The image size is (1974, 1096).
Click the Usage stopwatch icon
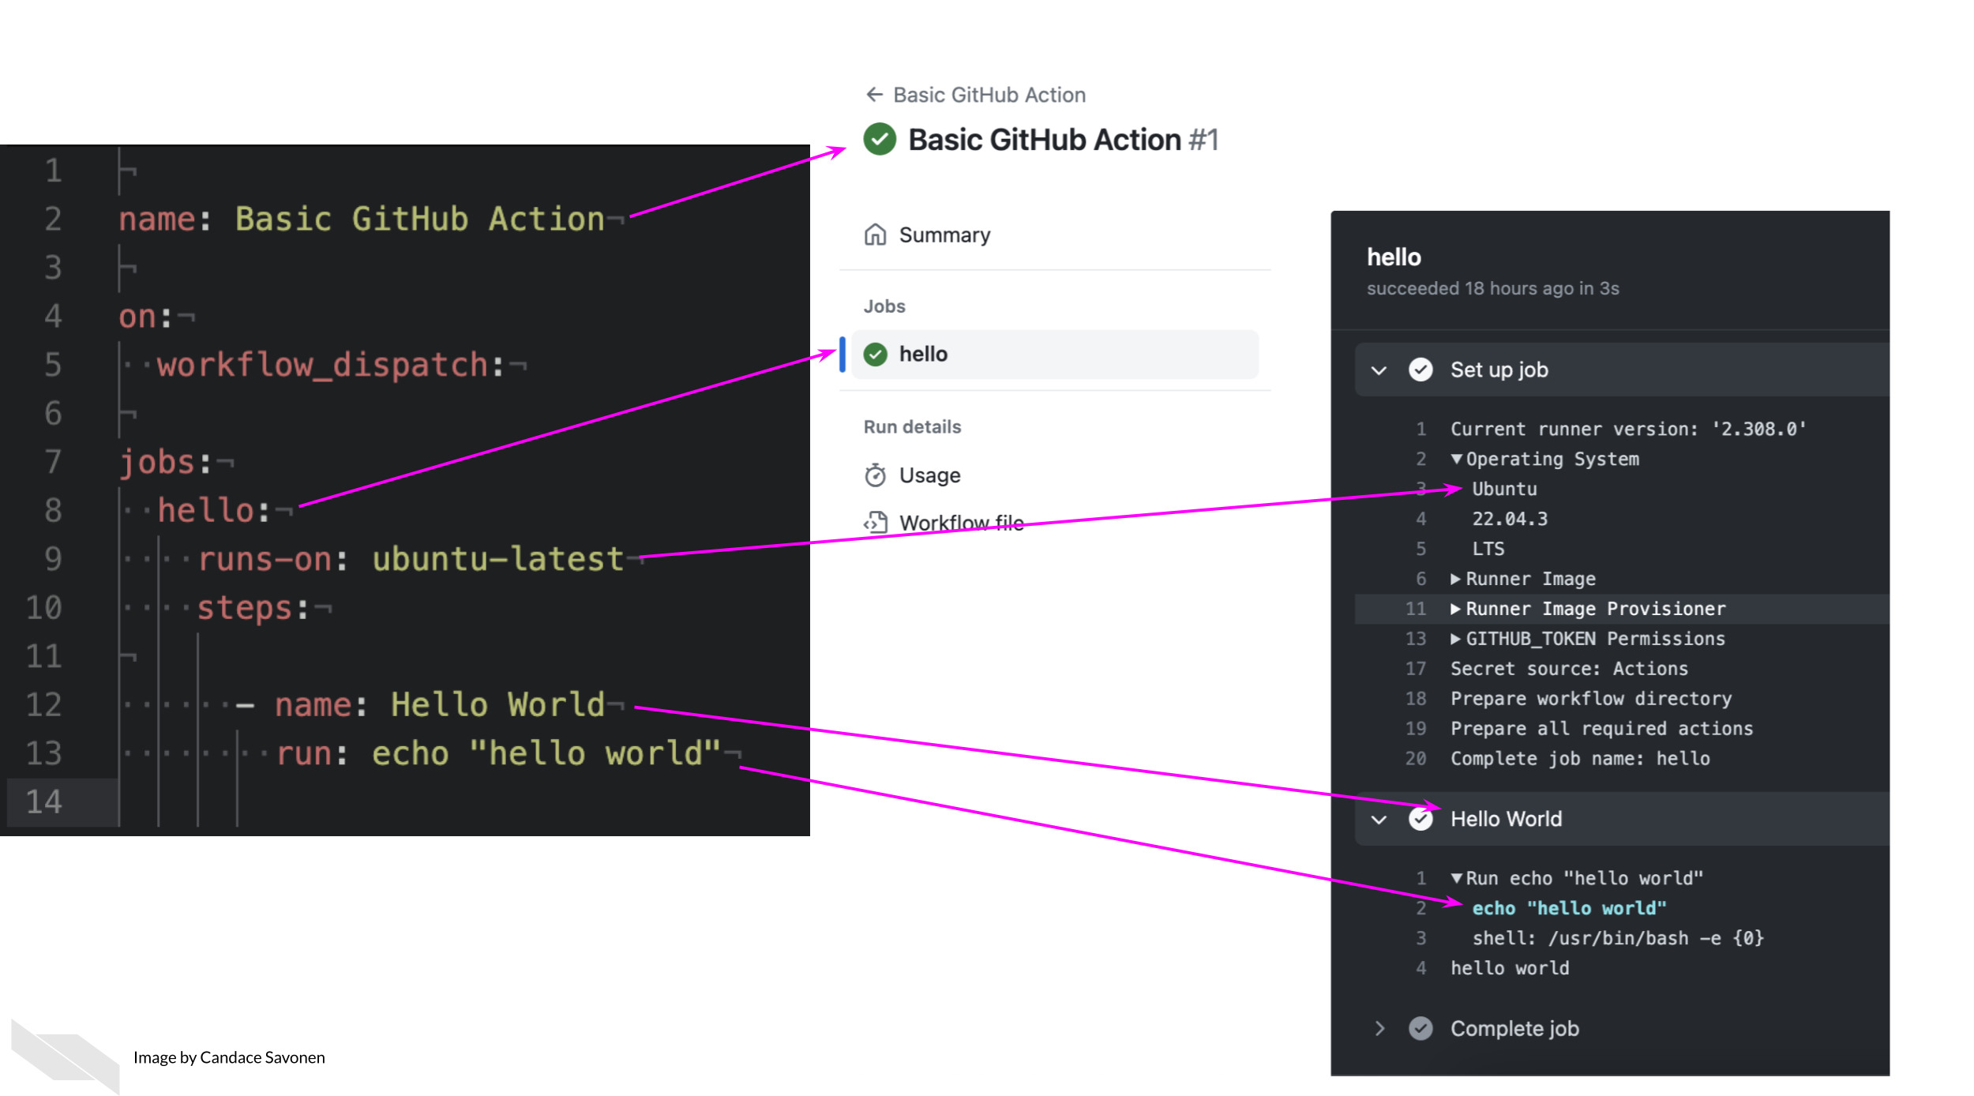[875, 475]
